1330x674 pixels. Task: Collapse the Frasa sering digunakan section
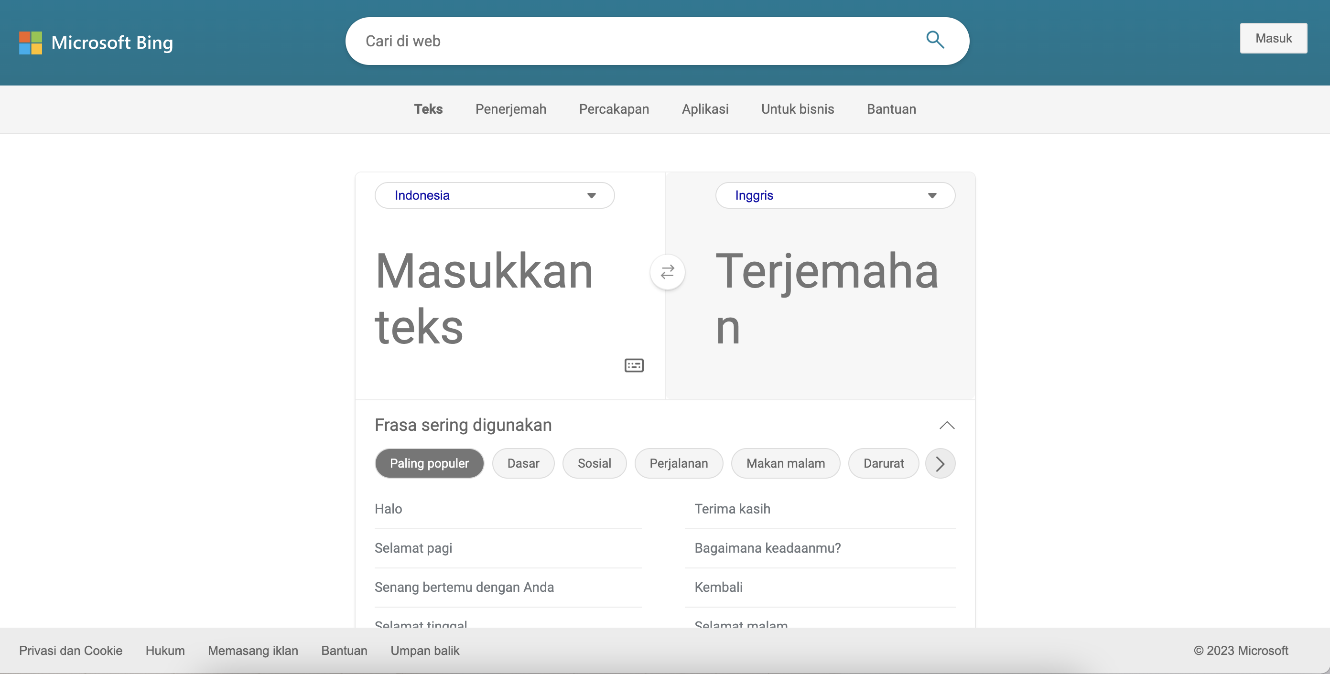click(946, 425)
